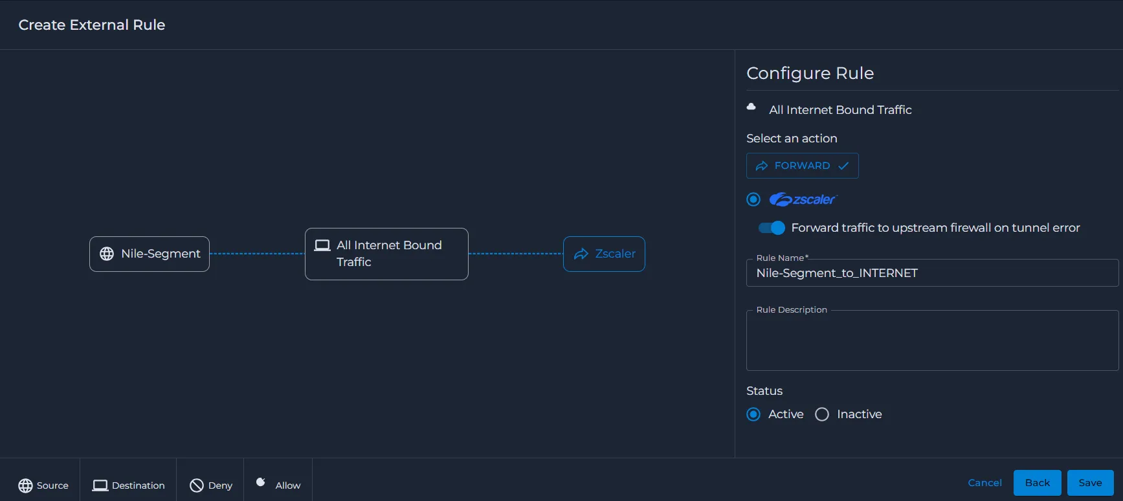Go Back to the previous step
This screenshot has height=501, width=1123.
[x=1038, y=483]
